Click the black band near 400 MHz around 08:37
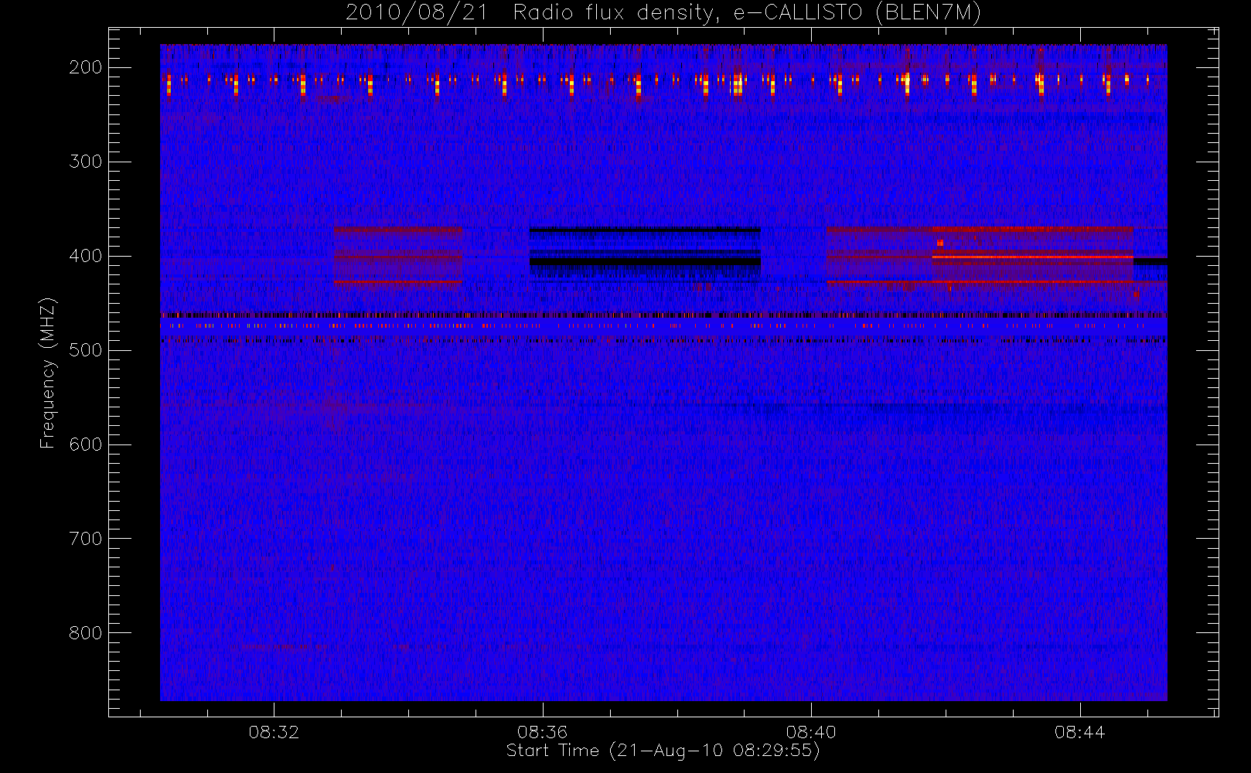The height and width of the screenshot is (773, 1251). tap(645, 261)
